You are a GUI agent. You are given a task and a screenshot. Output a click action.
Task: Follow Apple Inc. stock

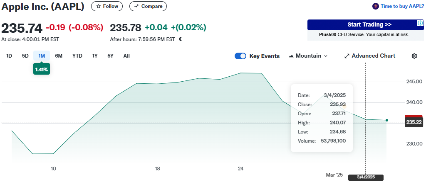click(107, 6)
